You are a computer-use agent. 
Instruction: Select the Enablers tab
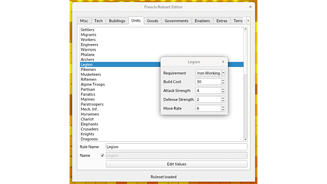tap(202, 21)
